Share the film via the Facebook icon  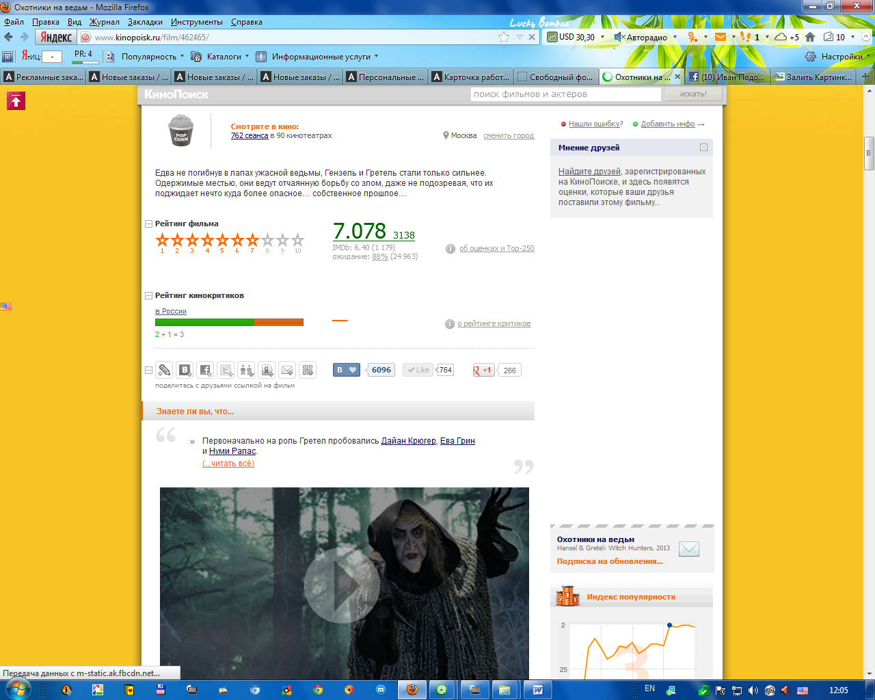(x=205, y=370)
